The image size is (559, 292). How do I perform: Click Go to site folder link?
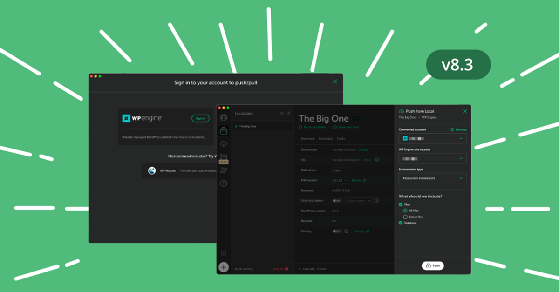pyautogui.click(x=313, y=127)
